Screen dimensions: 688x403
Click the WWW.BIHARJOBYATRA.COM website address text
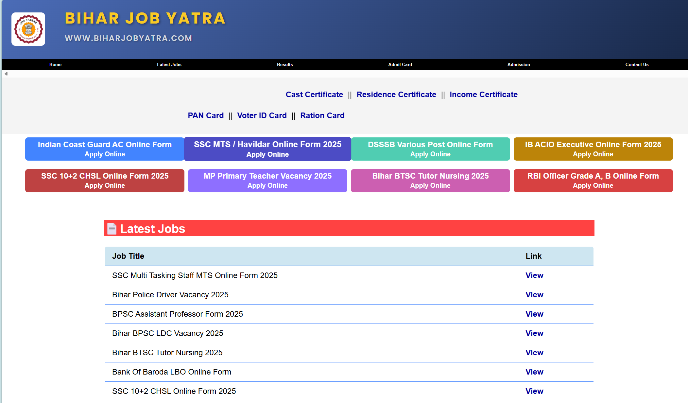click(129, 38)
